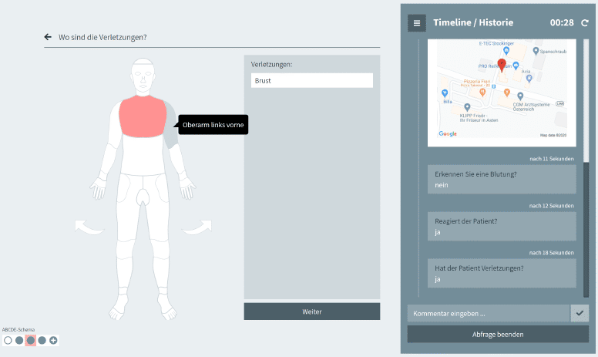Image resolution: width=598 pixels, height=357 pixels.
Task: Rotate body figure using right arrow
Action: [198, 225]
